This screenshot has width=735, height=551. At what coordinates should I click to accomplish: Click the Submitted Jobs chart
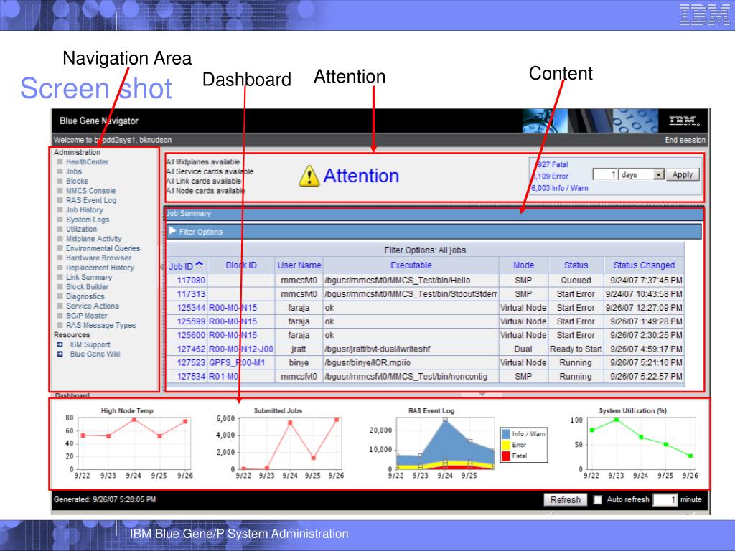pyautogui.click(x=280, y=443)
